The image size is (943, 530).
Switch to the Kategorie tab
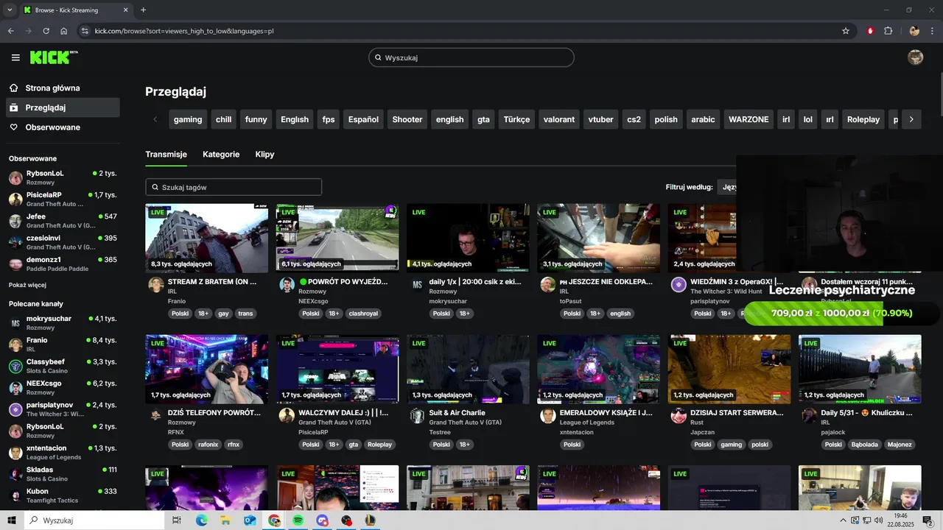coord(221,155)
